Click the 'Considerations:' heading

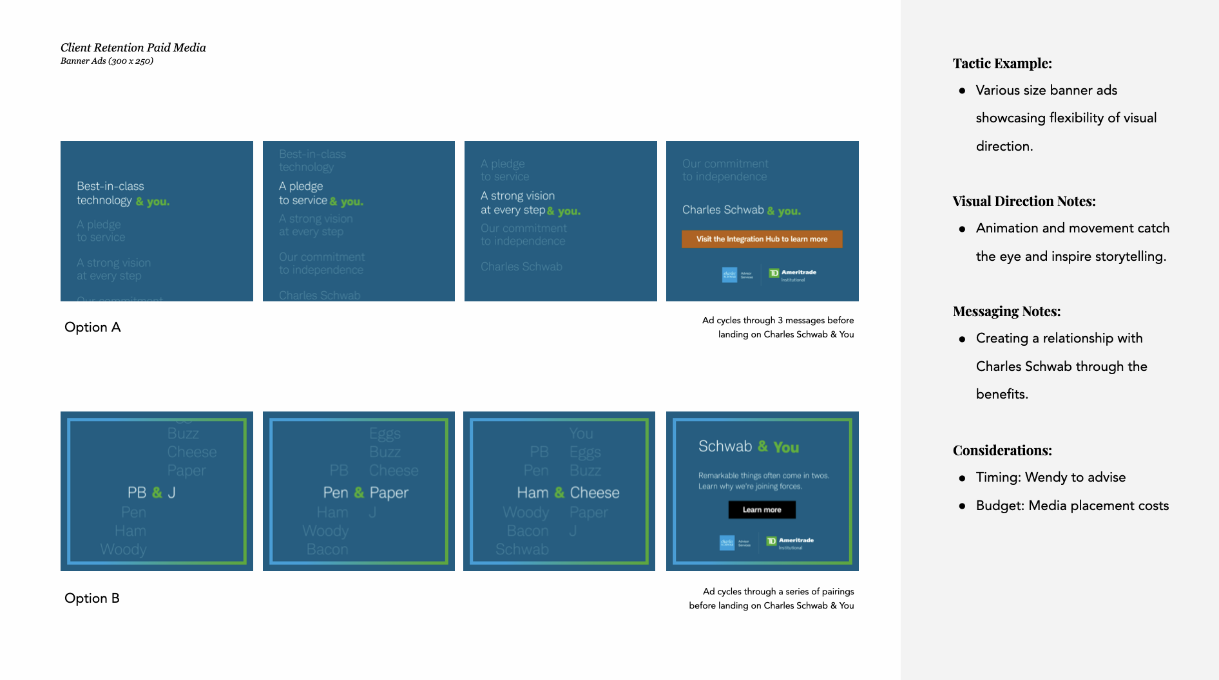tap(1003, 450)
